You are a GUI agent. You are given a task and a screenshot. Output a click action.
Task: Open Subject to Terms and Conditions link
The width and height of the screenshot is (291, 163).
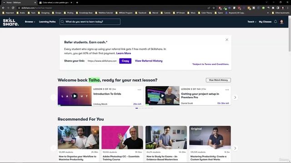211,64
